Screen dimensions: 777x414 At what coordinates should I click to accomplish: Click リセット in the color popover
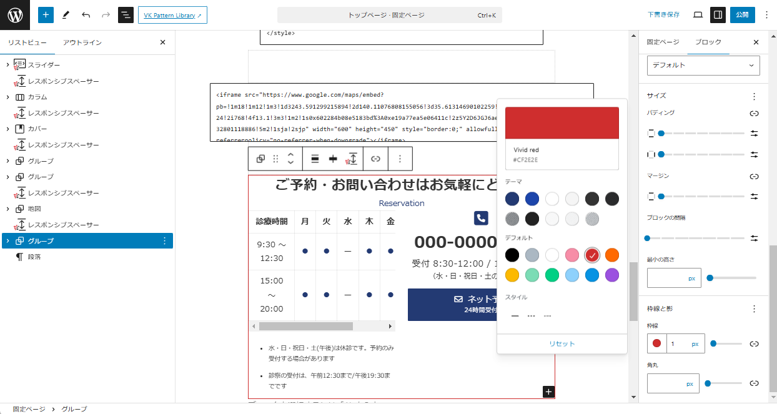562,344
